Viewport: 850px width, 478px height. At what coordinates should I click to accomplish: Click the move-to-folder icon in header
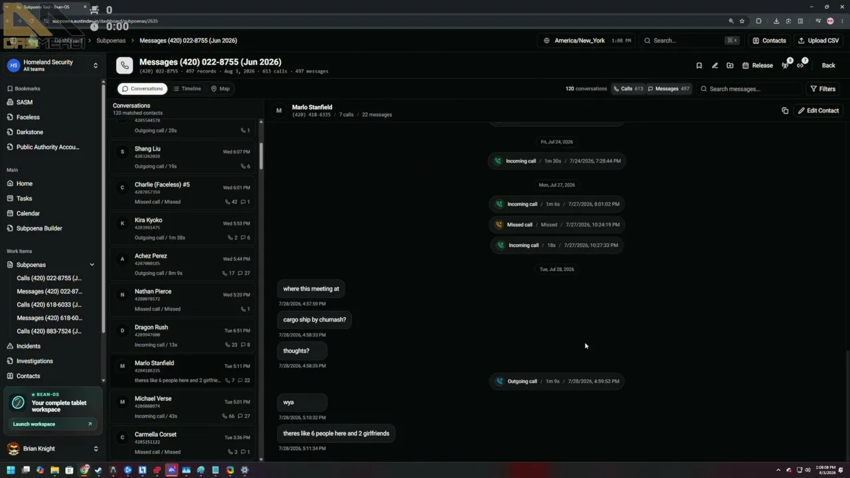point(730,65)
